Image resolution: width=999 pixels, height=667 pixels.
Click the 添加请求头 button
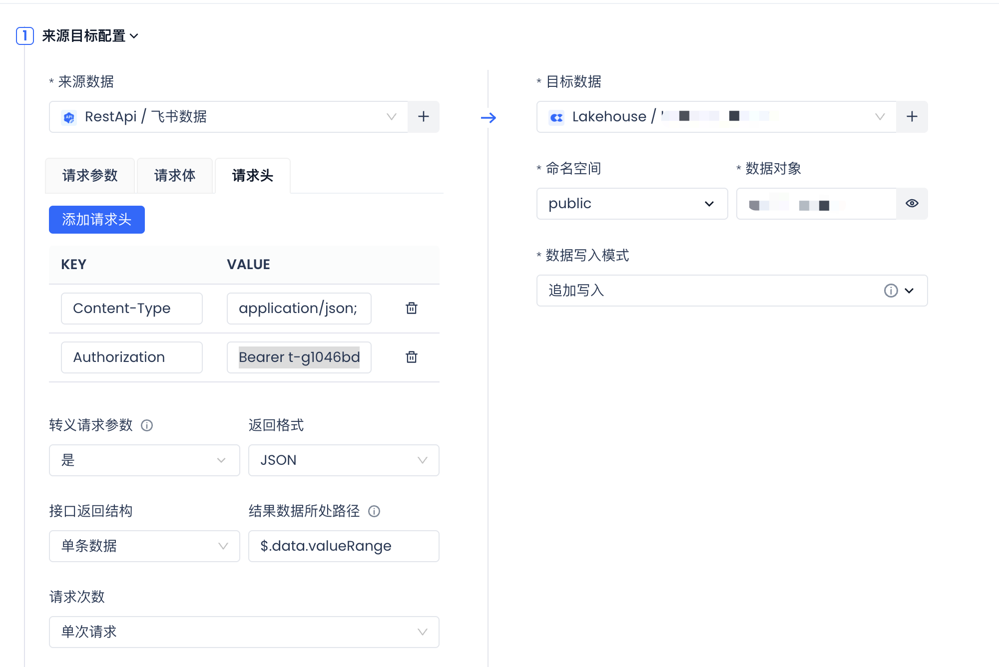[x=97, y=220]
